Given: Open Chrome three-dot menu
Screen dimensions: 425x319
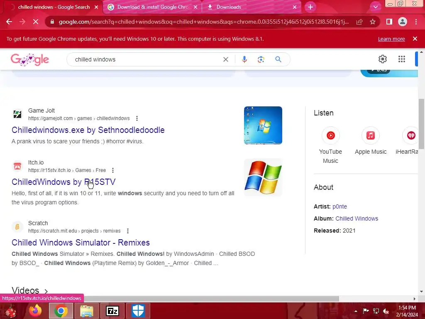Looking at the screenshot, I should (416, 22).
